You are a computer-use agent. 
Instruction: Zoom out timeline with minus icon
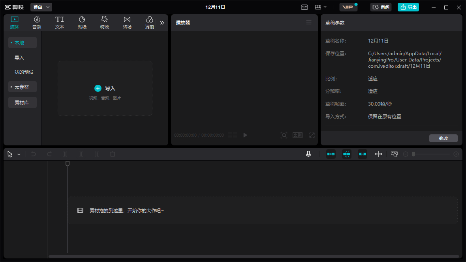tap(406, 154)
